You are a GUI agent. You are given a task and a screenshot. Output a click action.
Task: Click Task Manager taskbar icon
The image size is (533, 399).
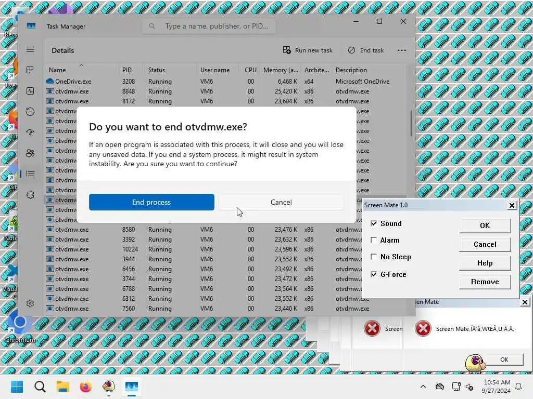(132, 387)
